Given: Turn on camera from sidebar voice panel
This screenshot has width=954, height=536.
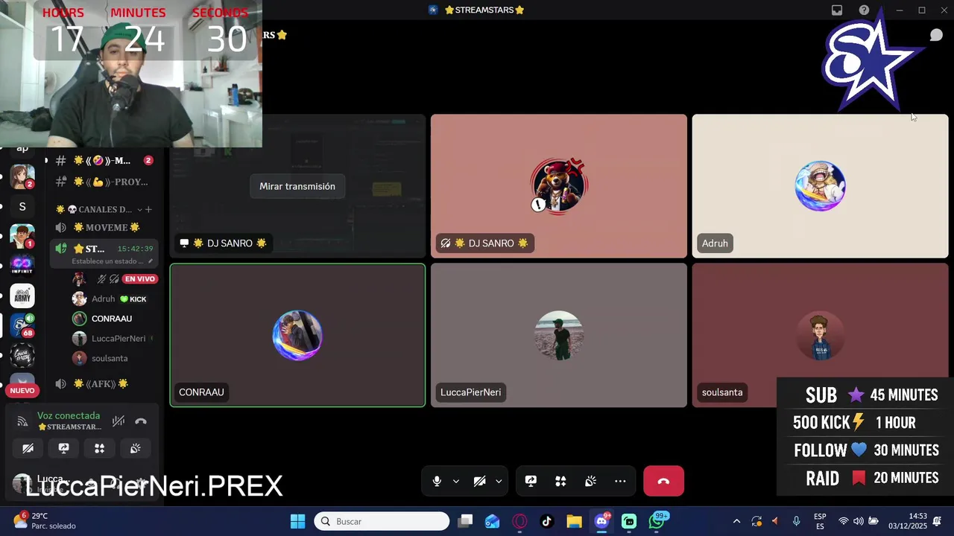Looking at the screenshot, I should (x=28, y=448).
